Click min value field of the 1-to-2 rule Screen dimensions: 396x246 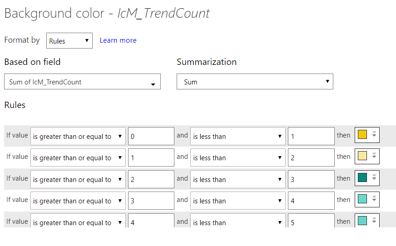point(151,157)
